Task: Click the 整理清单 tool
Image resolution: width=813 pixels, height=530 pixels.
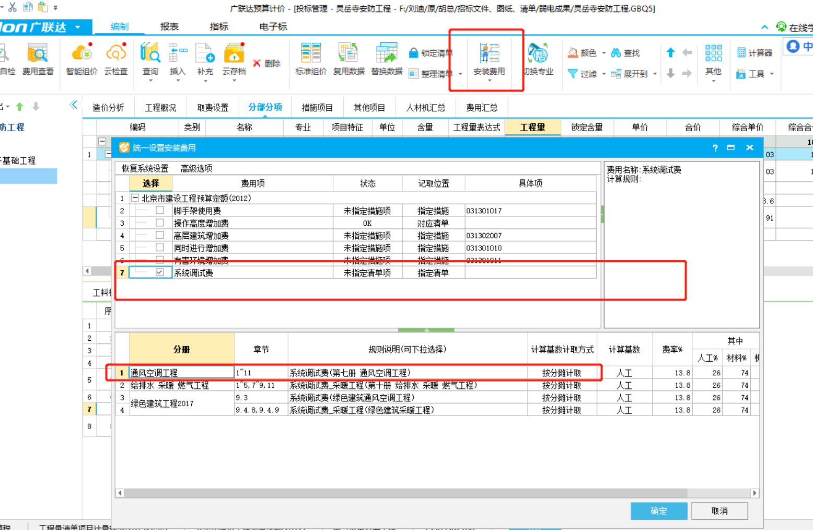Action: coord(431,74)
